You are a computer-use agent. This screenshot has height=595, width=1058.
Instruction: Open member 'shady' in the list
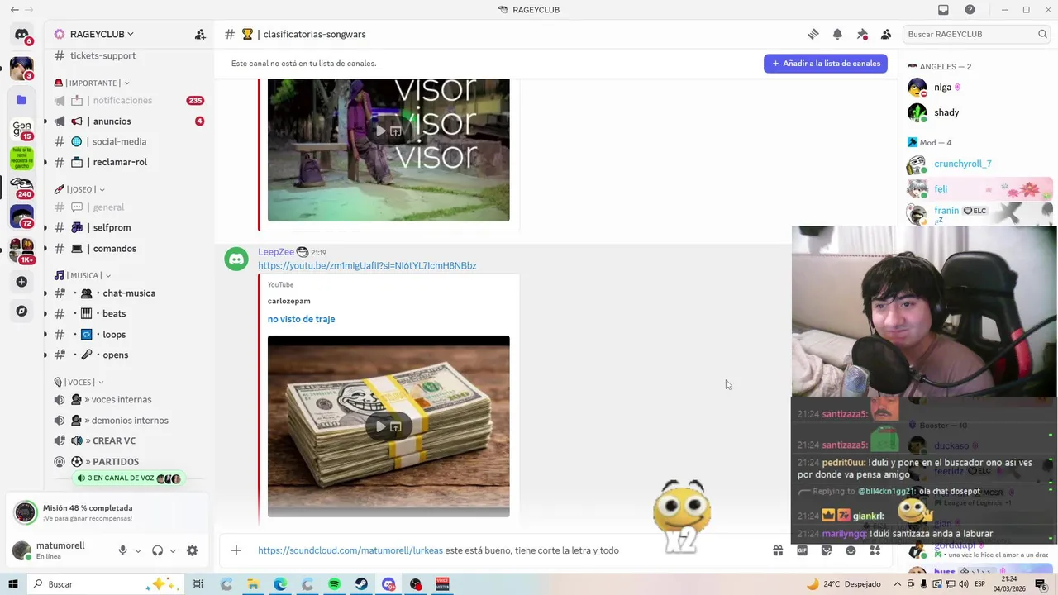[x=946, y=112]
